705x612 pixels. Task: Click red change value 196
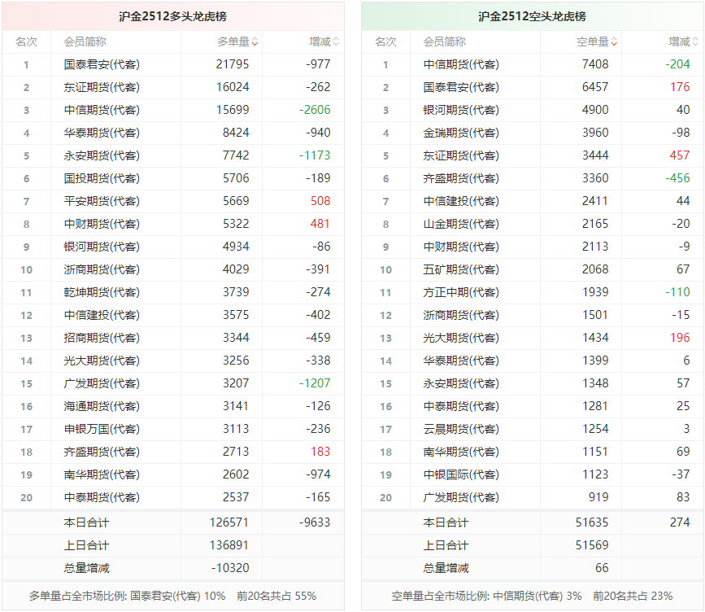pos(680,338)
